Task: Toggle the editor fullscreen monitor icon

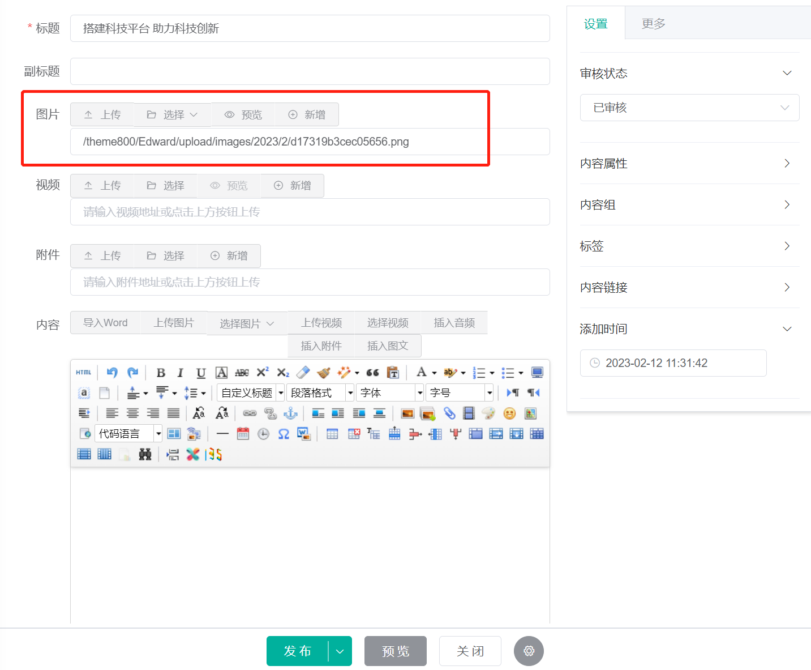Action: click(537, 373)
